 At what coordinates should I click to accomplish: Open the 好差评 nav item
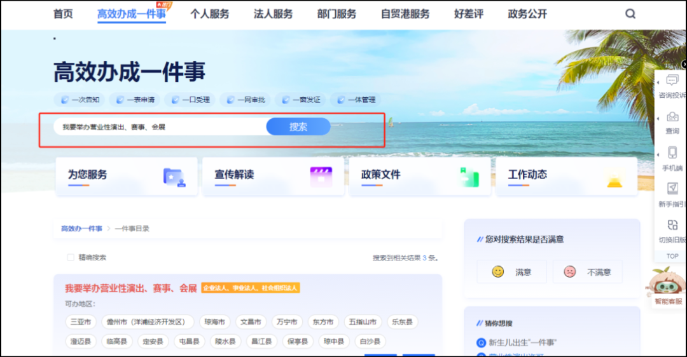pyautogui.click(x=468, y=14)
